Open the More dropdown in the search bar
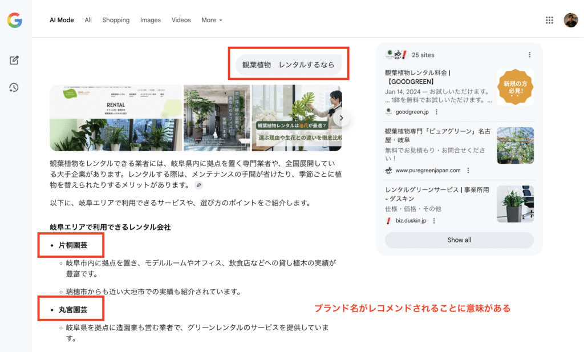584x352 pixels. 212,20
